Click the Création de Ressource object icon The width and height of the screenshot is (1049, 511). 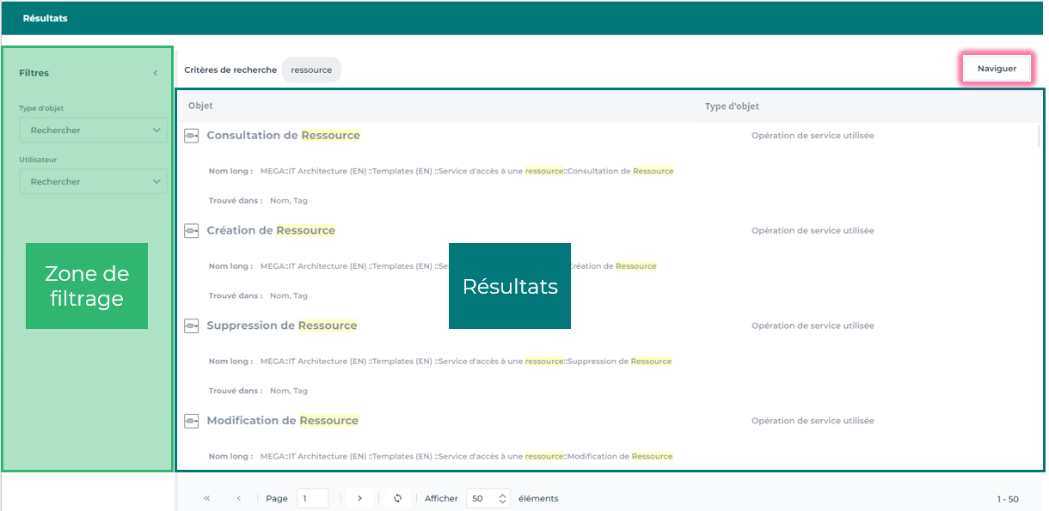point(192,231)
